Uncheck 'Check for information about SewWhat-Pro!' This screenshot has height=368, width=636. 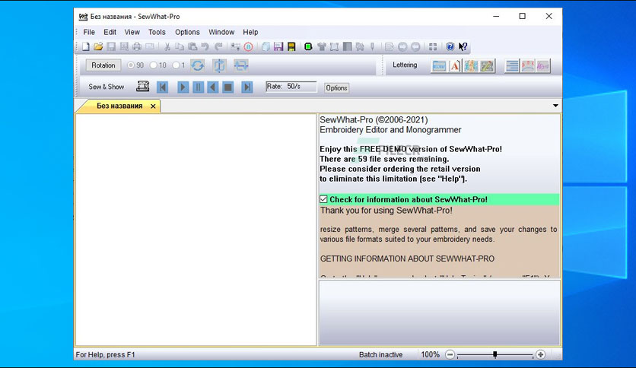(323, 199)
